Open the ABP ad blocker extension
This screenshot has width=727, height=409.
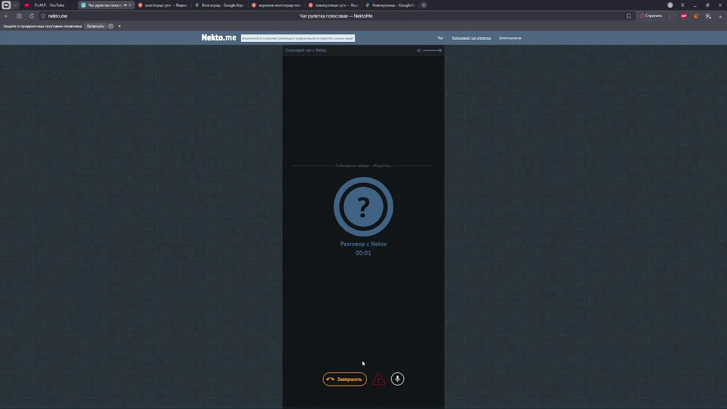point(684,16)
